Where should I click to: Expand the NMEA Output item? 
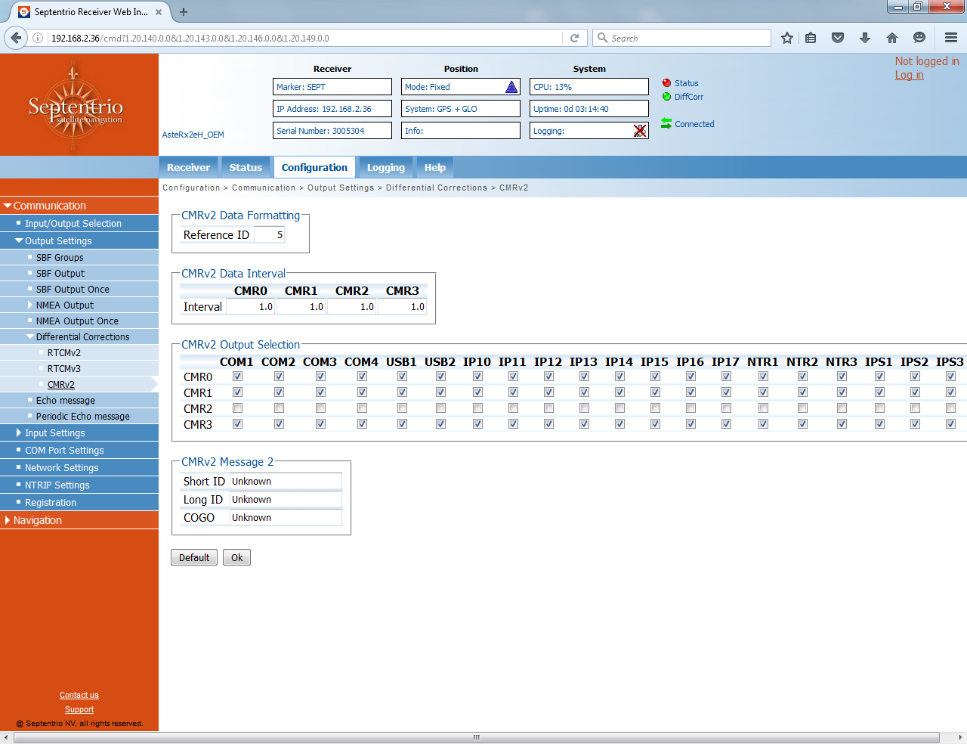click(x=30, y=305)
